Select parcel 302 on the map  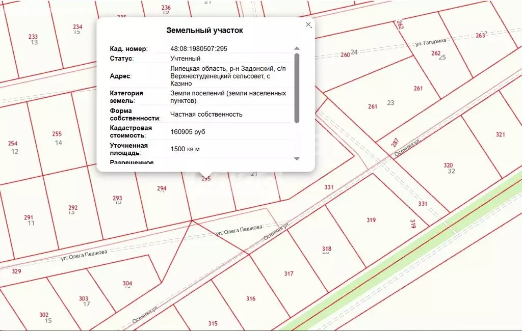pyautogui.click(x=44, y=315)
